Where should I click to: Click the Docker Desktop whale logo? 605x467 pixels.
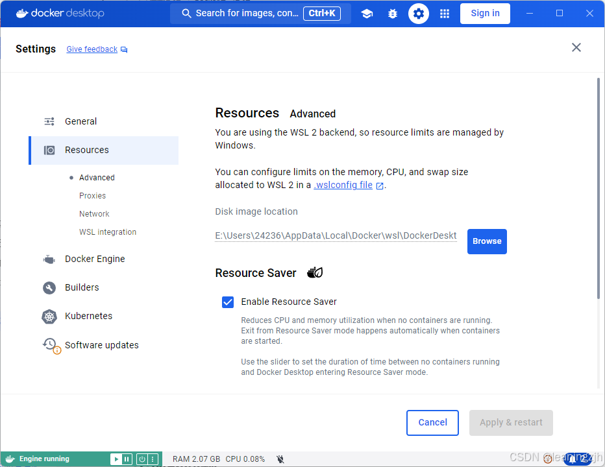(22, 14)
